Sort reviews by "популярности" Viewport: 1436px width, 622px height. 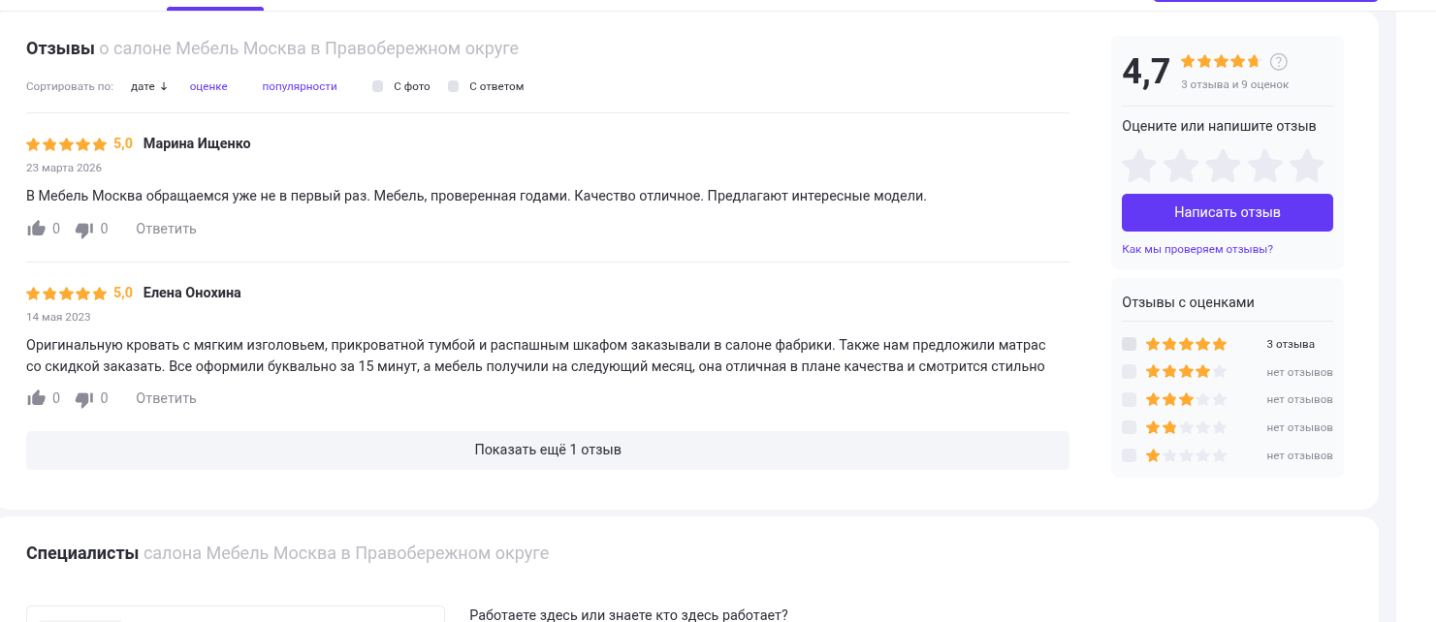point(300,86)
